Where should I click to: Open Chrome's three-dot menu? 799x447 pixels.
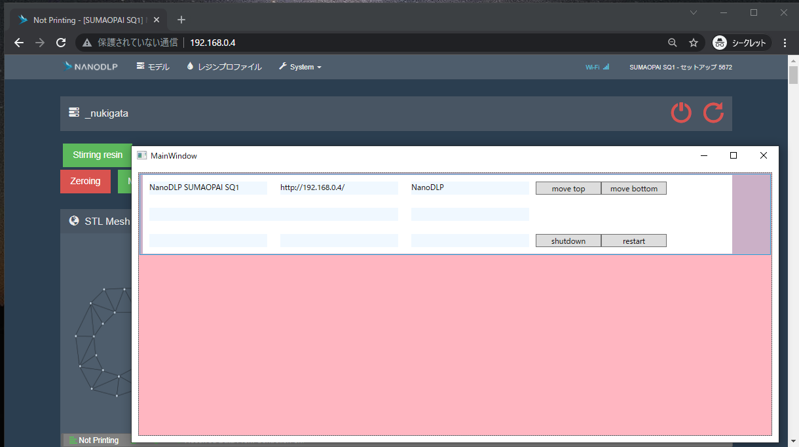pyautogui.click(x=785, y=42)
